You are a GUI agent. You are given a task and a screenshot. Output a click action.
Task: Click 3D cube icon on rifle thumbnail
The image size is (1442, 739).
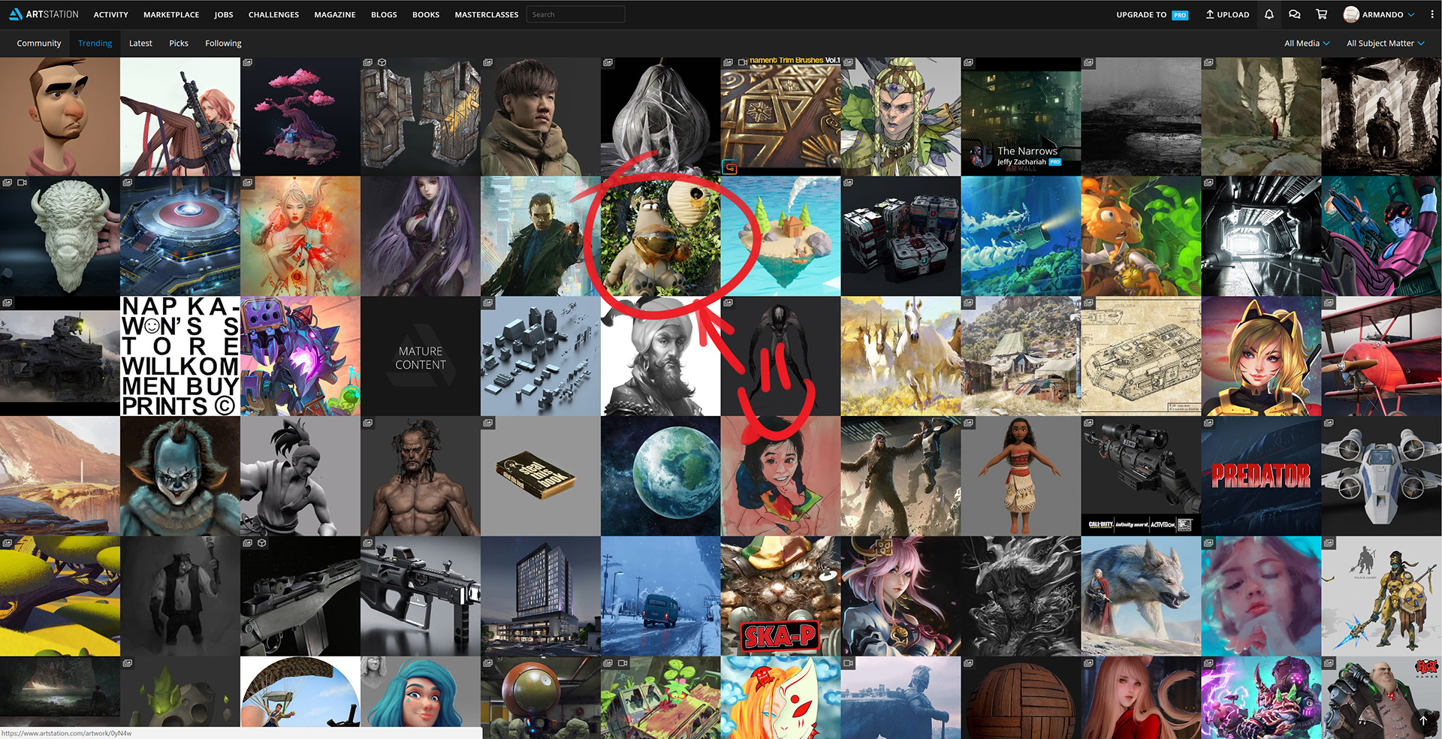pyautogui.click(x=262, y=542)
